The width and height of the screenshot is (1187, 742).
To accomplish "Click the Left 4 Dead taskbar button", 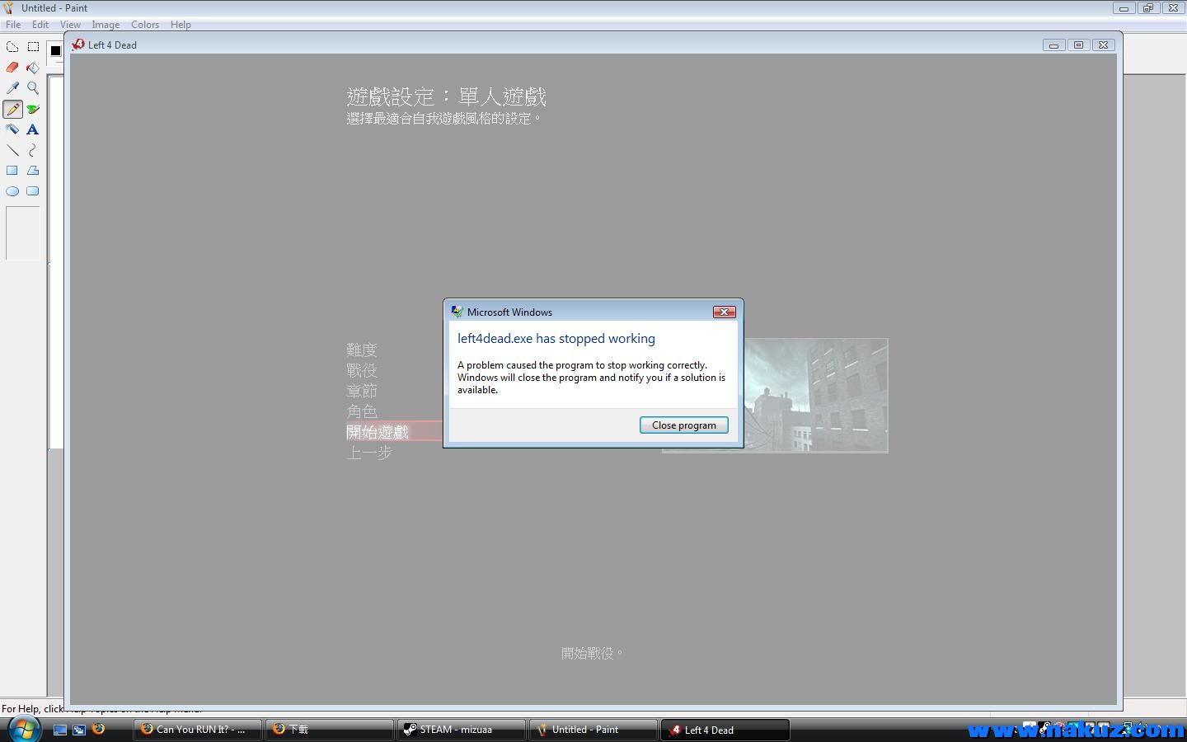I will coord(725,730).
